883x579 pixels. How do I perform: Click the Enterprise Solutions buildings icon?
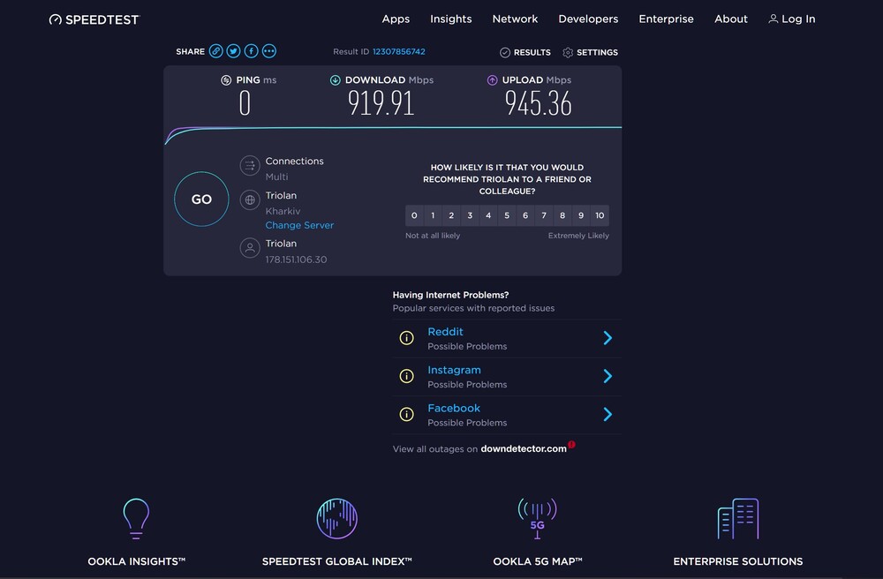[x=738, y=519]
